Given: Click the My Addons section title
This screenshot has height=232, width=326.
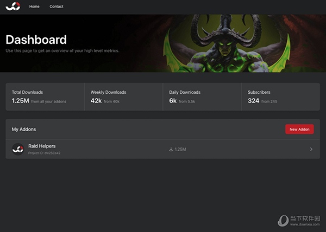Looking at the screenshot, I should click(x=24, y=130).
